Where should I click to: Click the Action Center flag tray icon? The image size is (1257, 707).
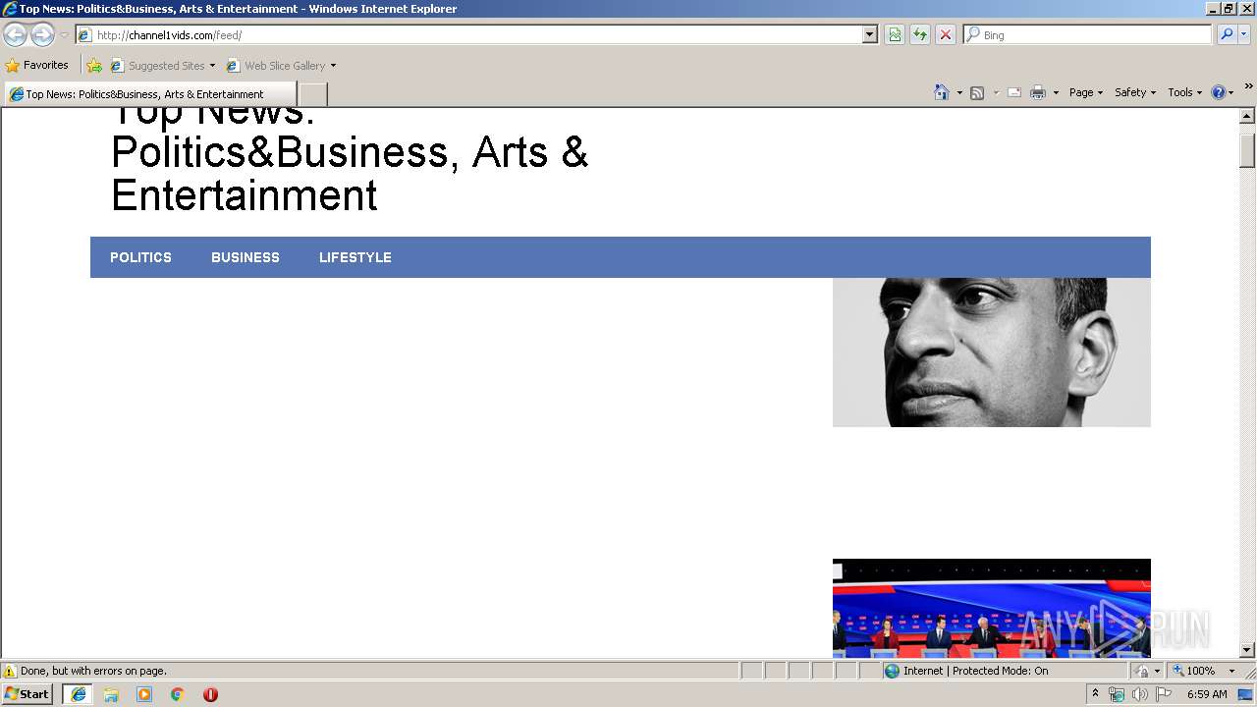pos(1164,694)
